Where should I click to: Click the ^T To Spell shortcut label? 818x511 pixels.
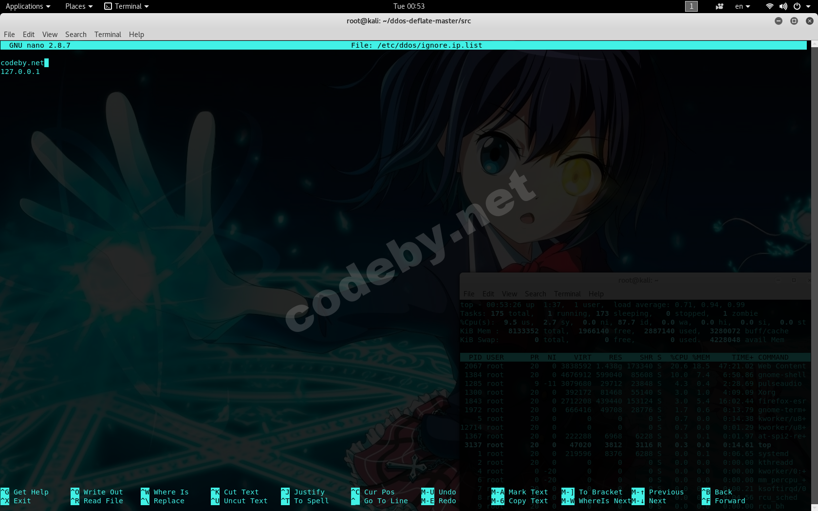(x=305, y=501)
